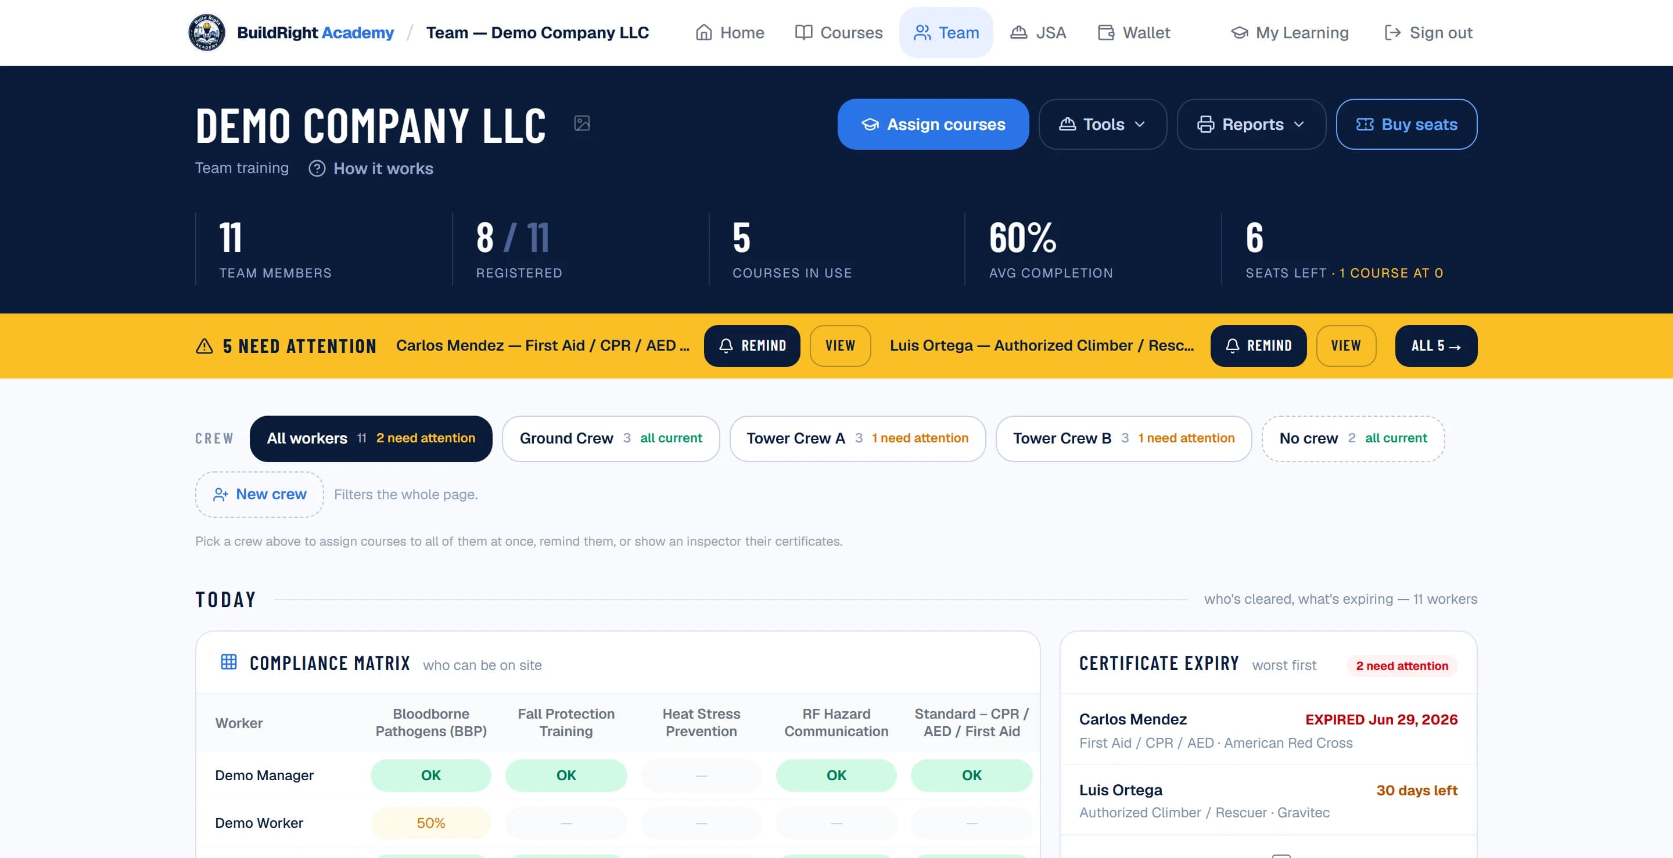The width and height of the screenshot is (1673, 858).
Task: Open the Courses nav tab
Action: pos(838,33)
